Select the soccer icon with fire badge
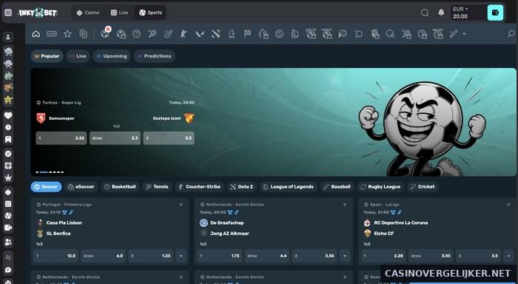Viewport: 518px width, 284px height. coord(105,33)
